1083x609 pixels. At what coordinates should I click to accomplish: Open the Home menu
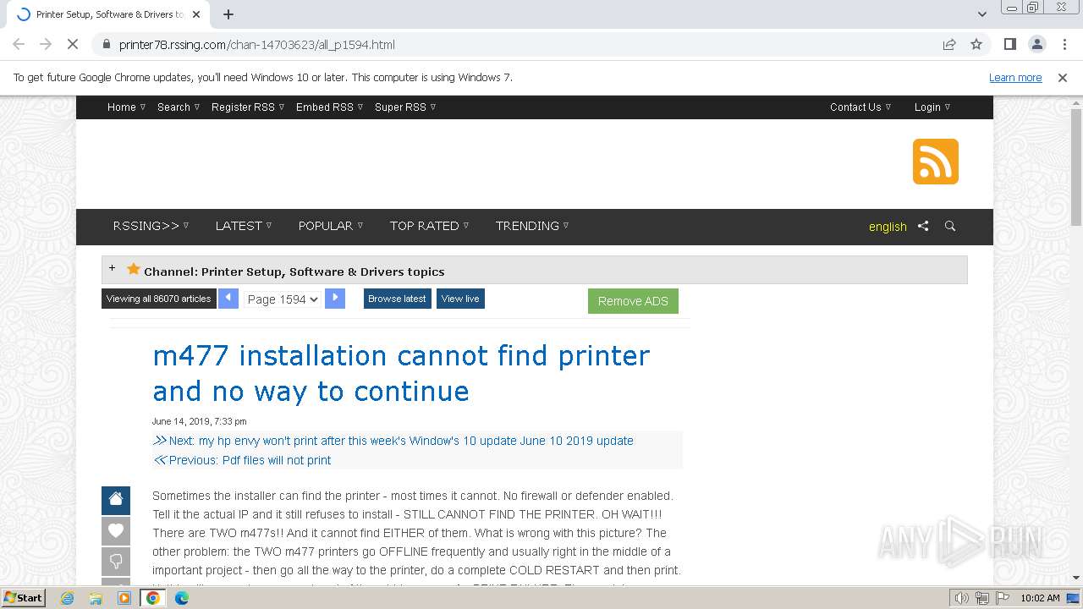126,107
